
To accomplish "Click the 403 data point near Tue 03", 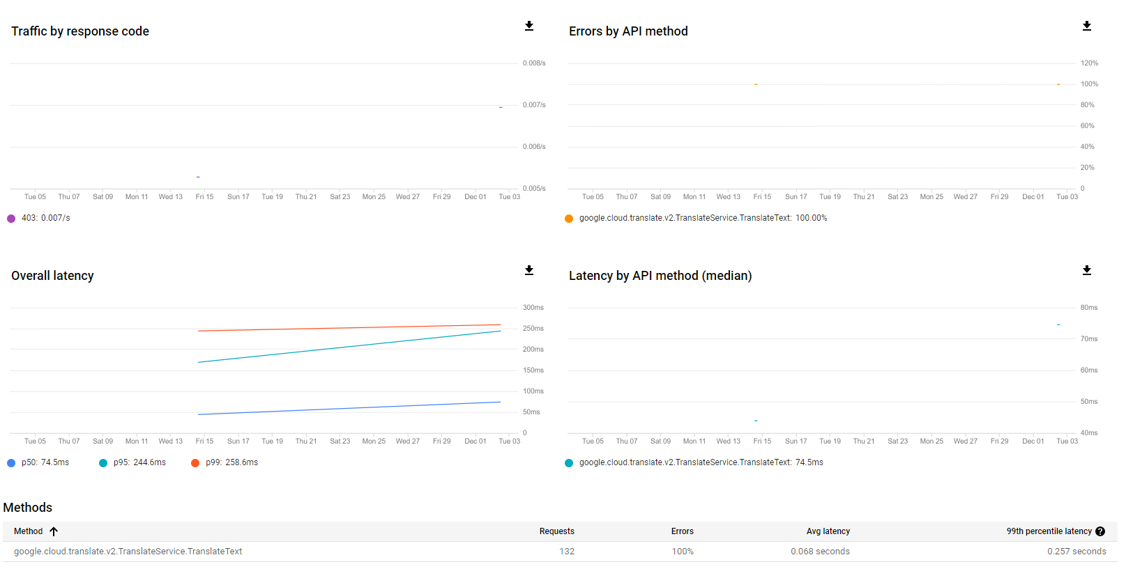I will click(x=501, y=107).
